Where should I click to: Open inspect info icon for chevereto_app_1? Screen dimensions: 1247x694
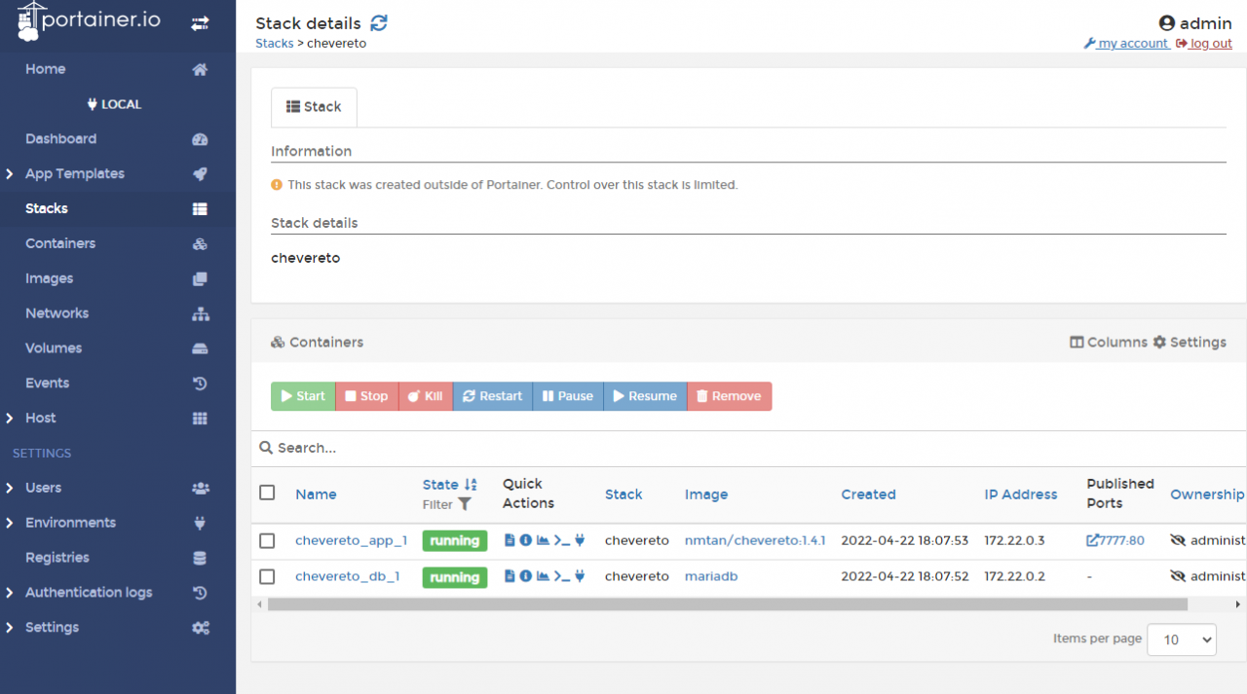526,540
